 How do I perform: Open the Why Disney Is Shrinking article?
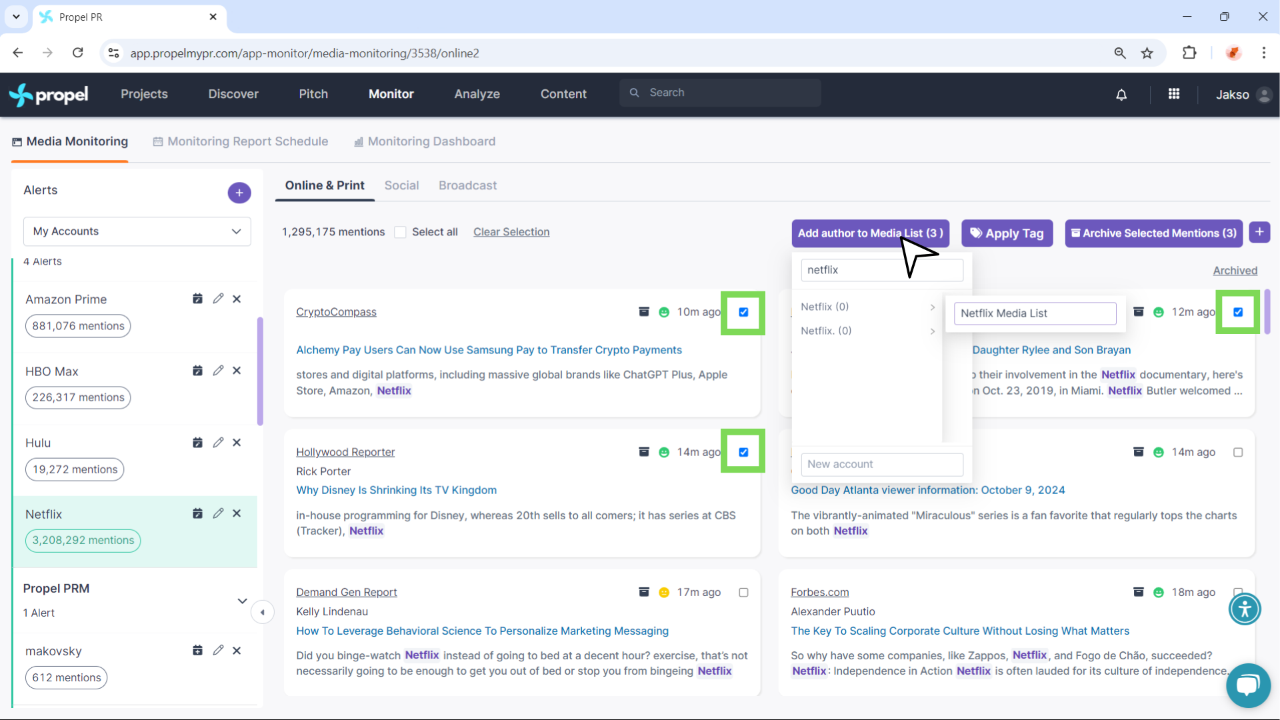tap(397, 490)
